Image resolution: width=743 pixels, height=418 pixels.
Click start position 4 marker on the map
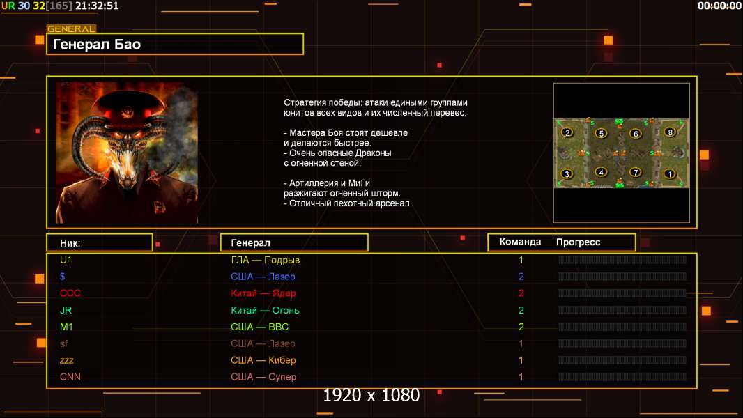[602, 172]
